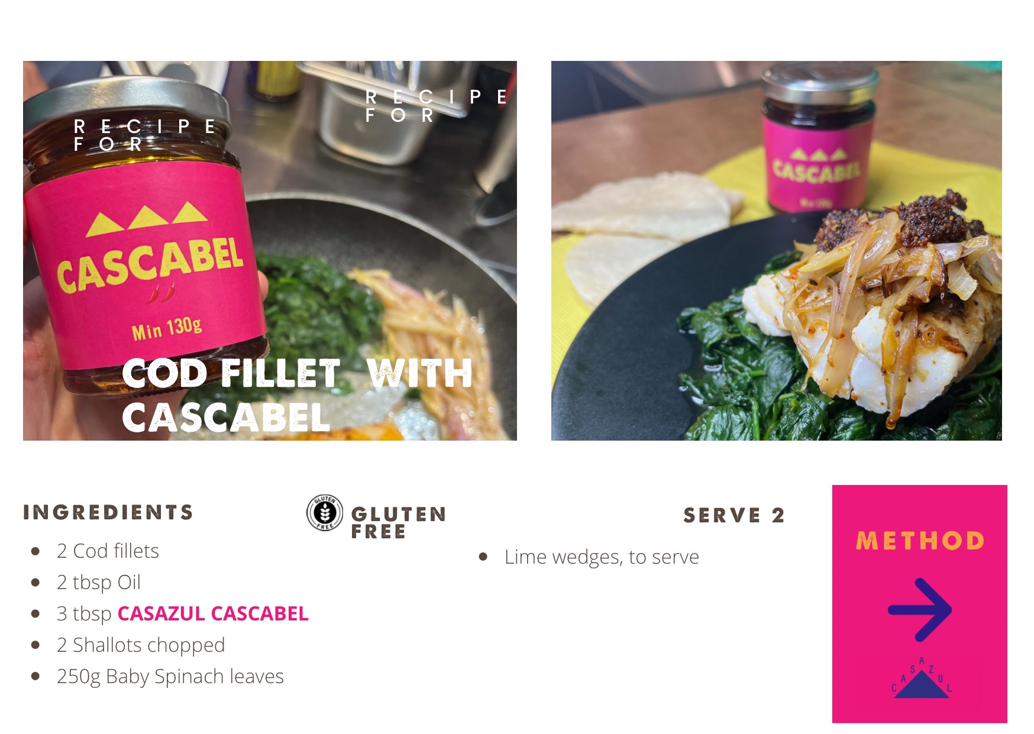Click the 250g Baby Spinach leaves item
This screenshot has height=734, width=1034.
170,676
